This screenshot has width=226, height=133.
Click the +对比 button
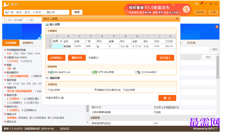214,49
